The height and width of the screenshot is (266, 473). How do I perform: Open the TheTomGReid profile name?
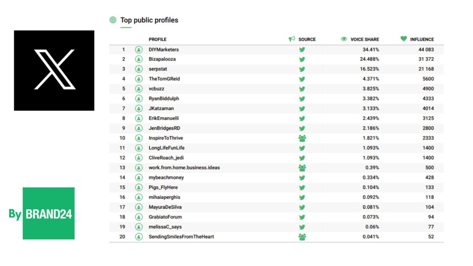click(x=164, y=79)
